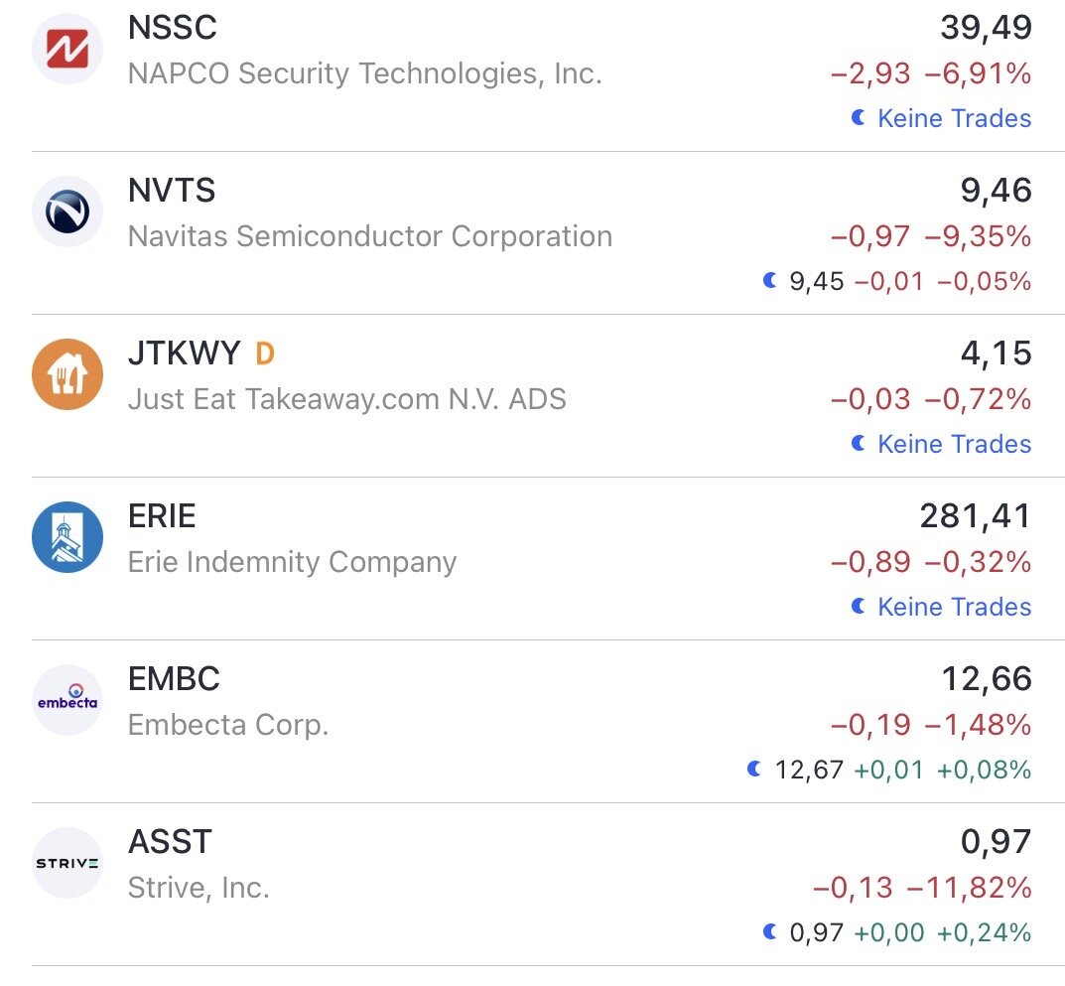Tap the Navitas Semiconductor logo icon

click(x=67, y=211)
